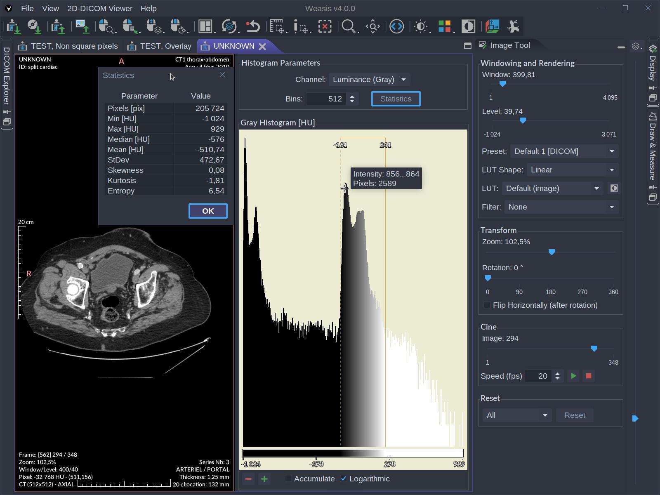Select the image layout icon

[x=204, y=26]
